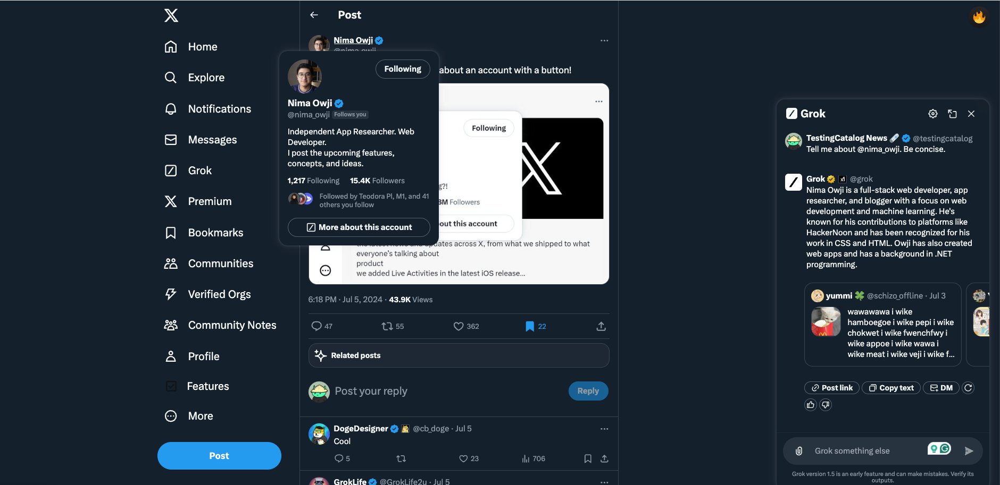Regenerate Grok's answer with refresh icon
The image size is (1000, 485).
coord(968,388)
